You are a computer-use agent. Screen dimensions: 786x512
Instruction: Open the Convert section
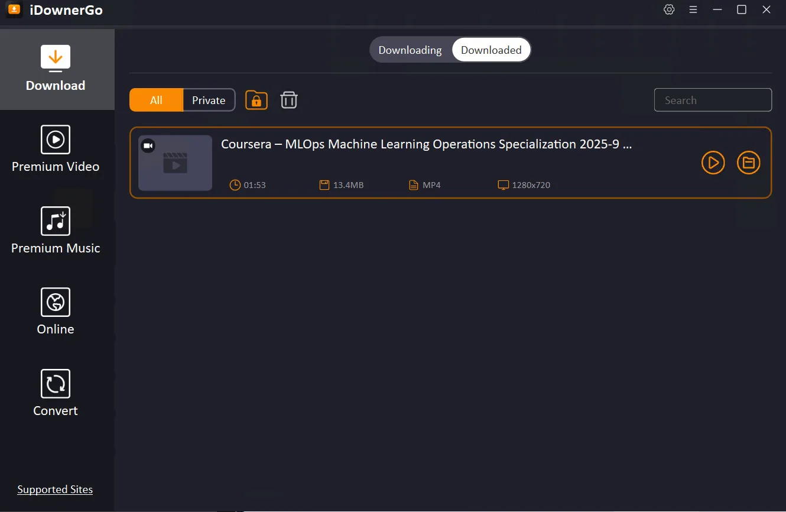point(56,394)
